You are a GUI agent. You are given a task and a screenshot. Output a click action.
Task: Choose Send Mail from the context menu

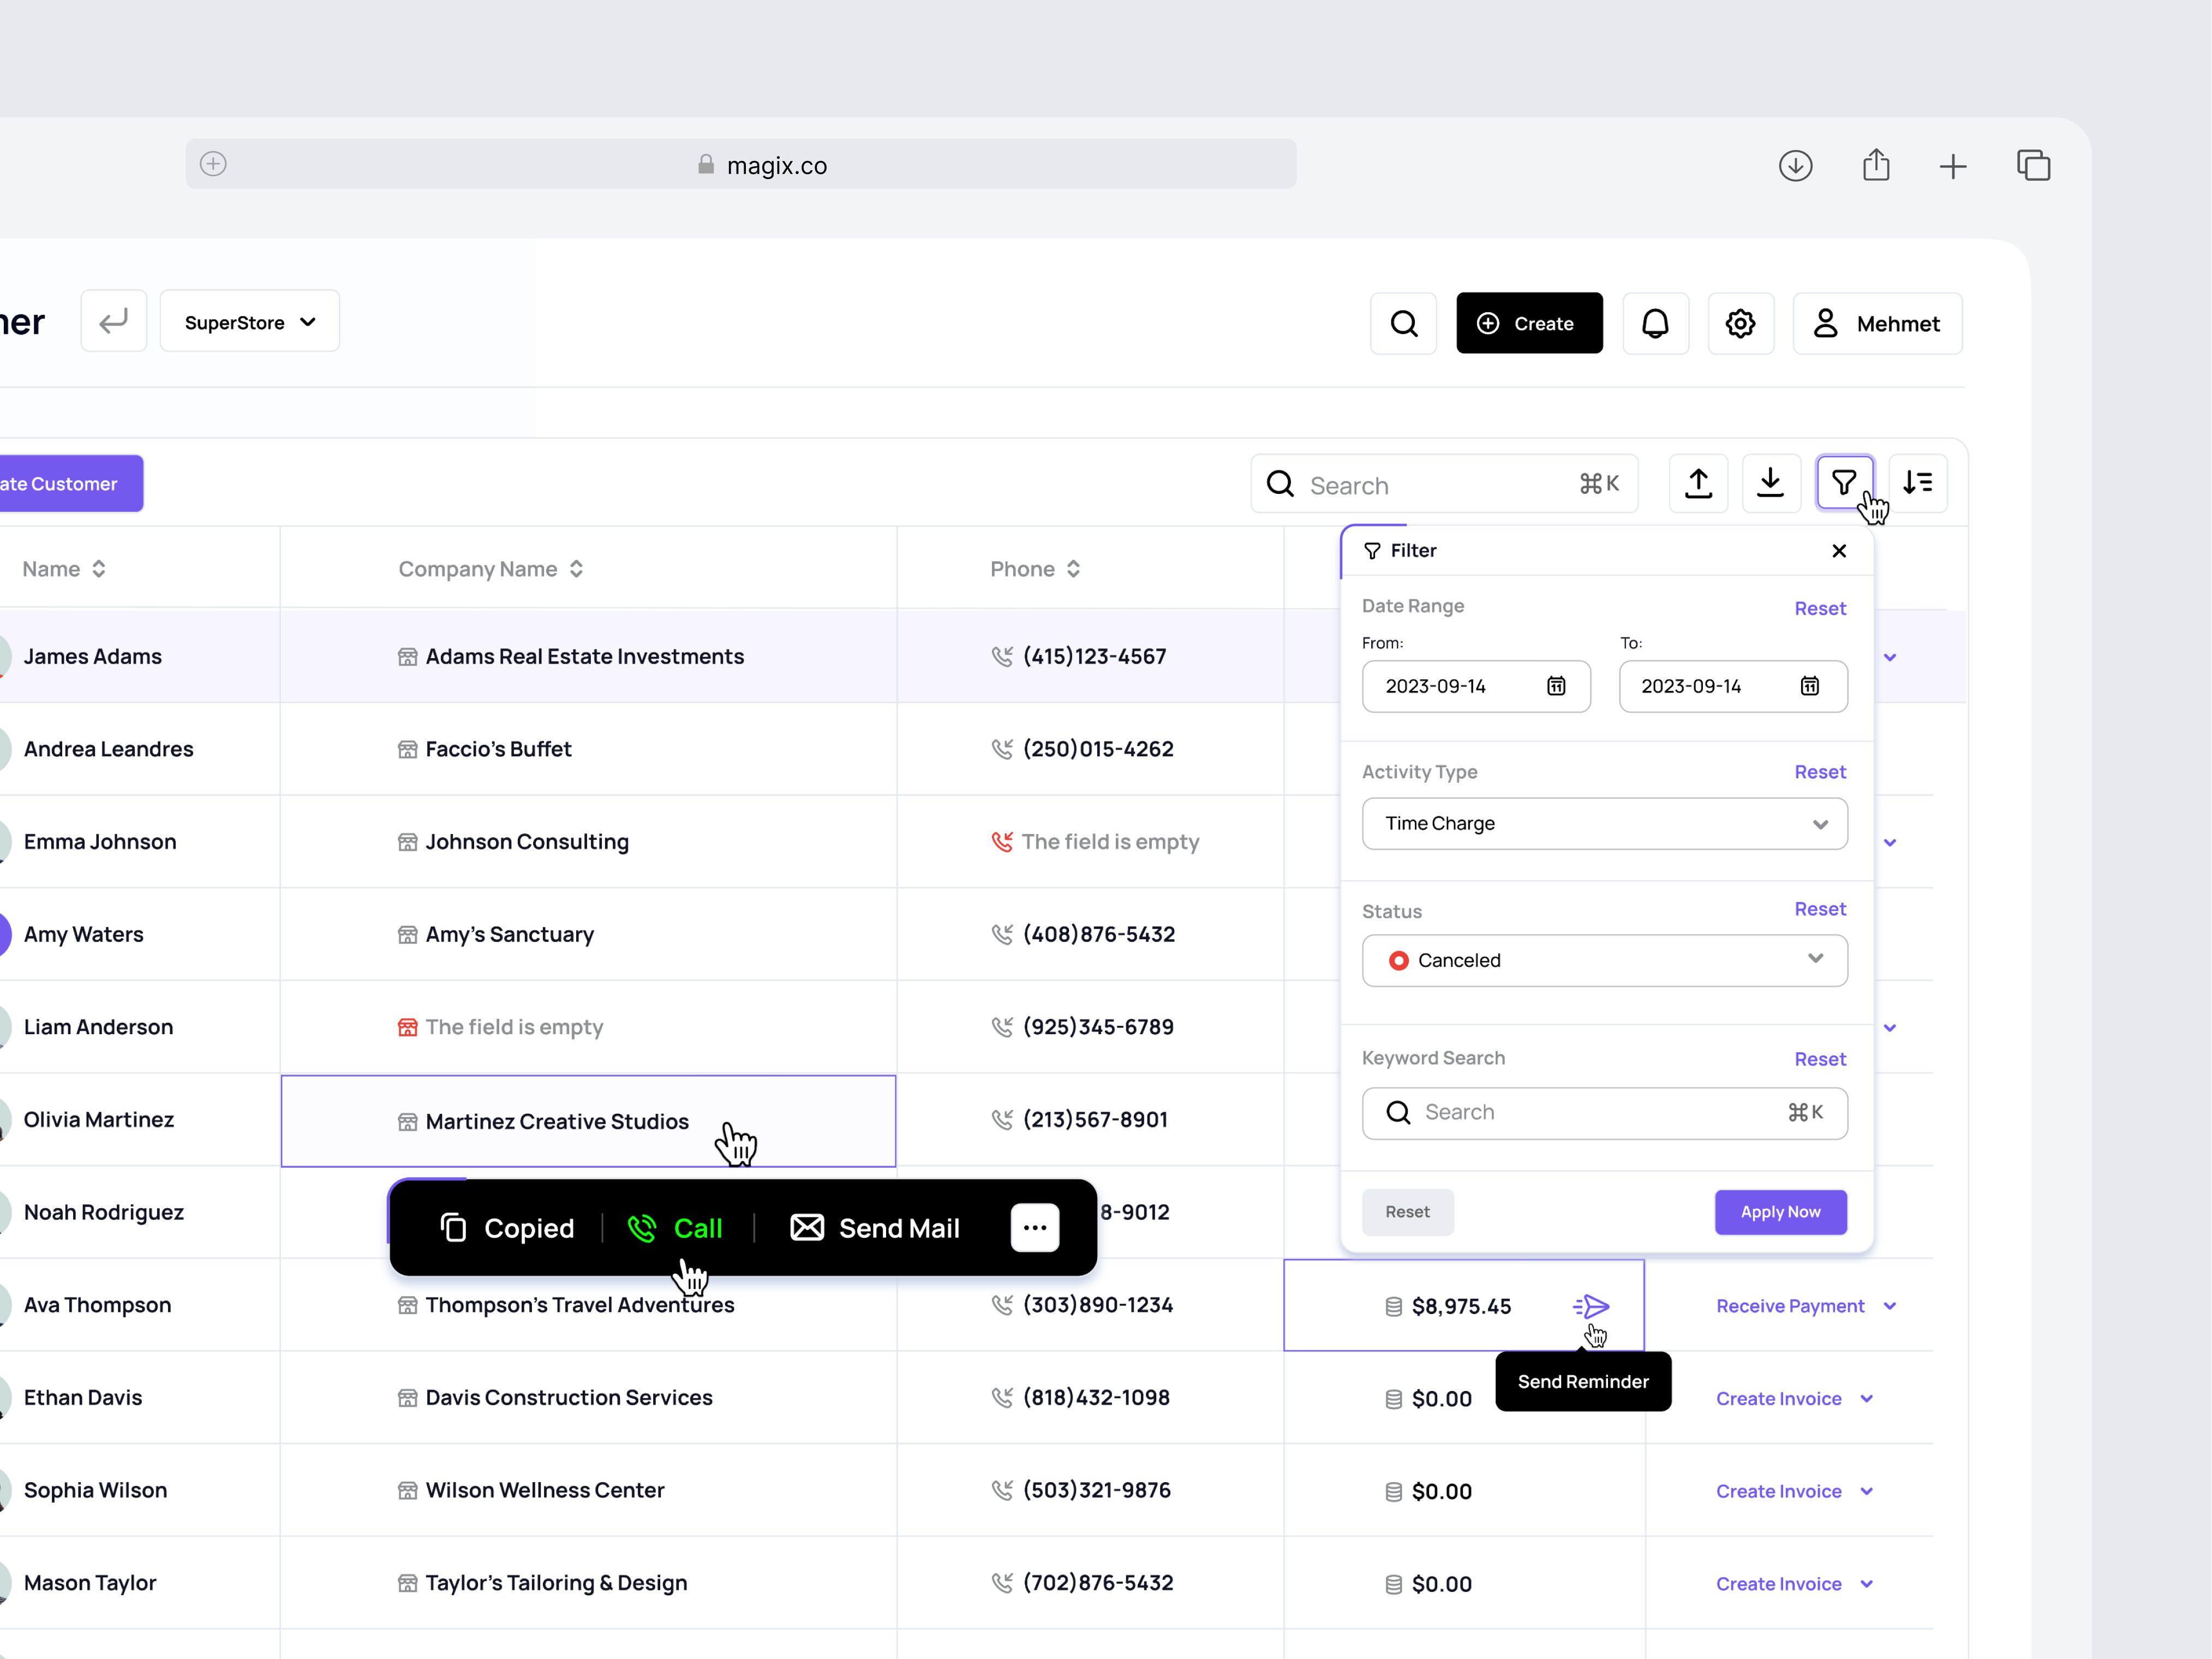click(x=875, y=1228)
